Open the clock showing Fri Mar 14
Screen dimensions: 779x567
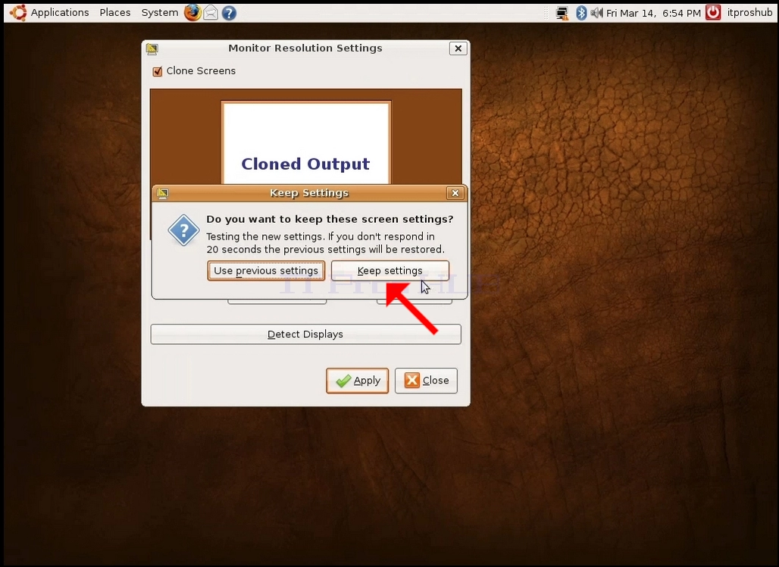click(653, 13)
